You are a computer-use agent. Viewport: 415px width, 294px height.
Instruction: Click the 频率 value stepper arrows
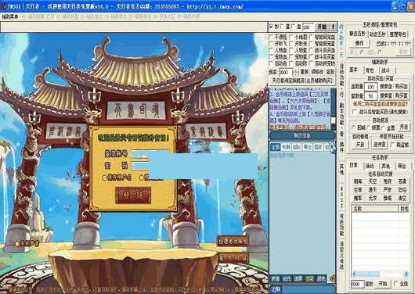click(x=296, y=72)
